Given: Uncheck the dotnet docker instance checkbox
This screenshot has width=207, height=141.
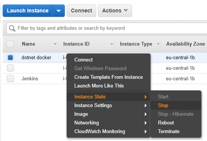Looking at the screenshot, I should coord(10,58).
